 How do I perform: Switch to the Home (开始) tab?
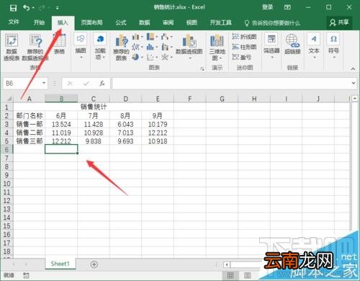tap(39, 22)
